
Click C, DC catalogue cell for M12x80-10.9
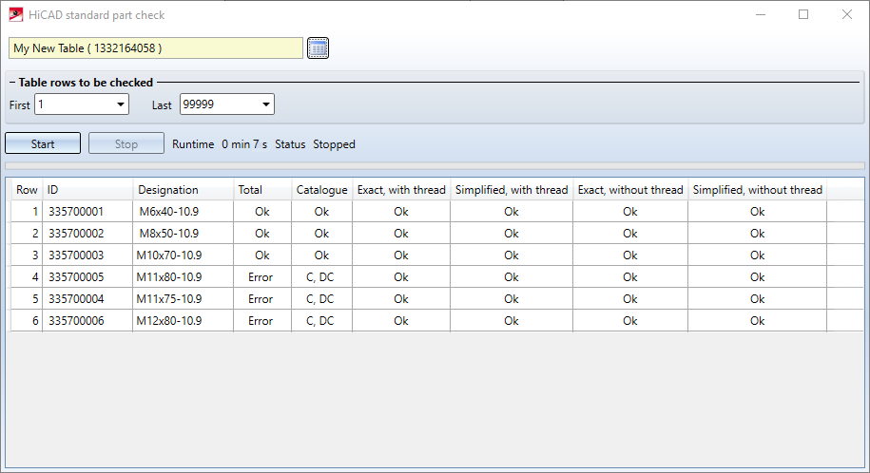[x=320, y=320]
